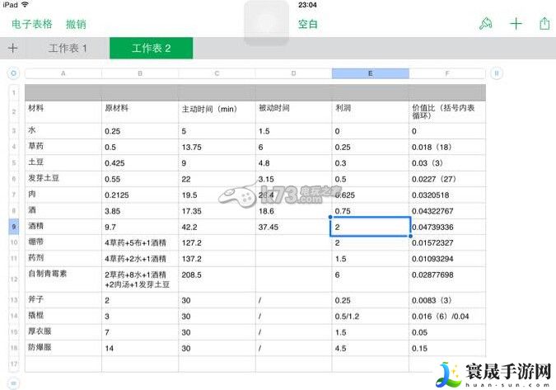Tap the row resize handle at bottom left
This screenshot has height=390, width=556.
tap(13, 383)
